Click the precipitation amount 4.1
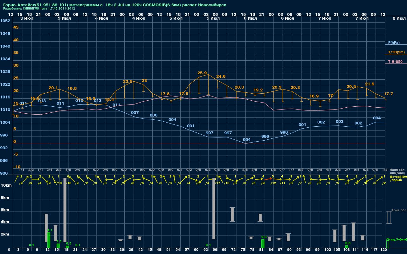This screenshot has width=407, height=254. coord(50,230)
